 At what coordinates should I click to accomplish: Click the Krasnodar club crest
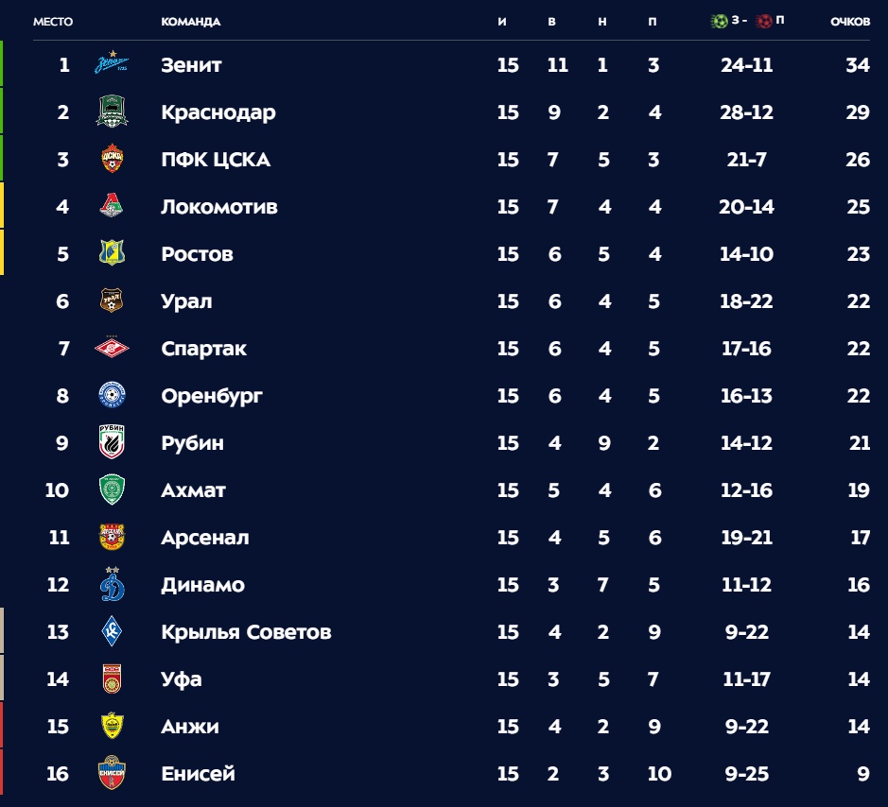pyautogui.click(x=112, y=112)
